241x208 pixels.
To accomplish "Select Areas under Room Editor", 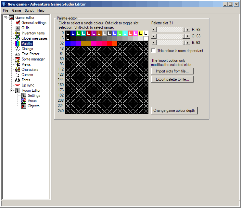I will point(32,101).
